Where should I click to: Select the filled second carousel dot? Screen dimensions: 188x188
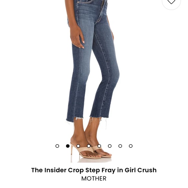point(68,146)
